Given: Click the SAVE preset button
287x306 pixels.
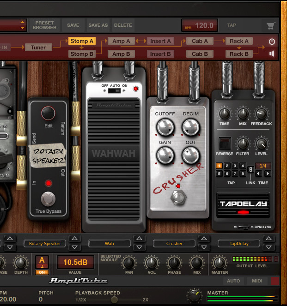Looking at the screenshot, I should pyautogui.click(x=73, y=25).
